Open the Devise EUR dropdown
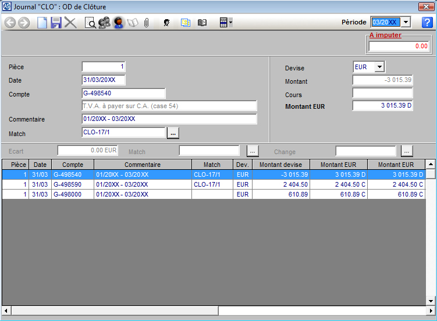 tap(379, 67)
